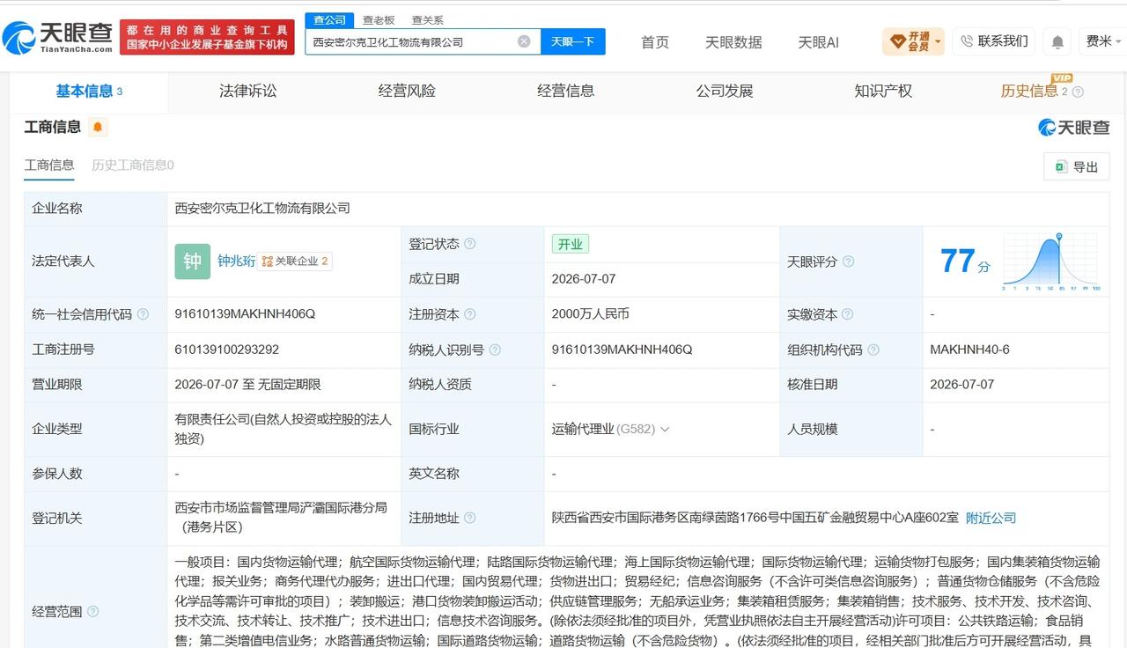The width and height of the screenshot is (1127, 648).
Task: Click registration number 610139100293292
Action: click(x=227, y=350)
